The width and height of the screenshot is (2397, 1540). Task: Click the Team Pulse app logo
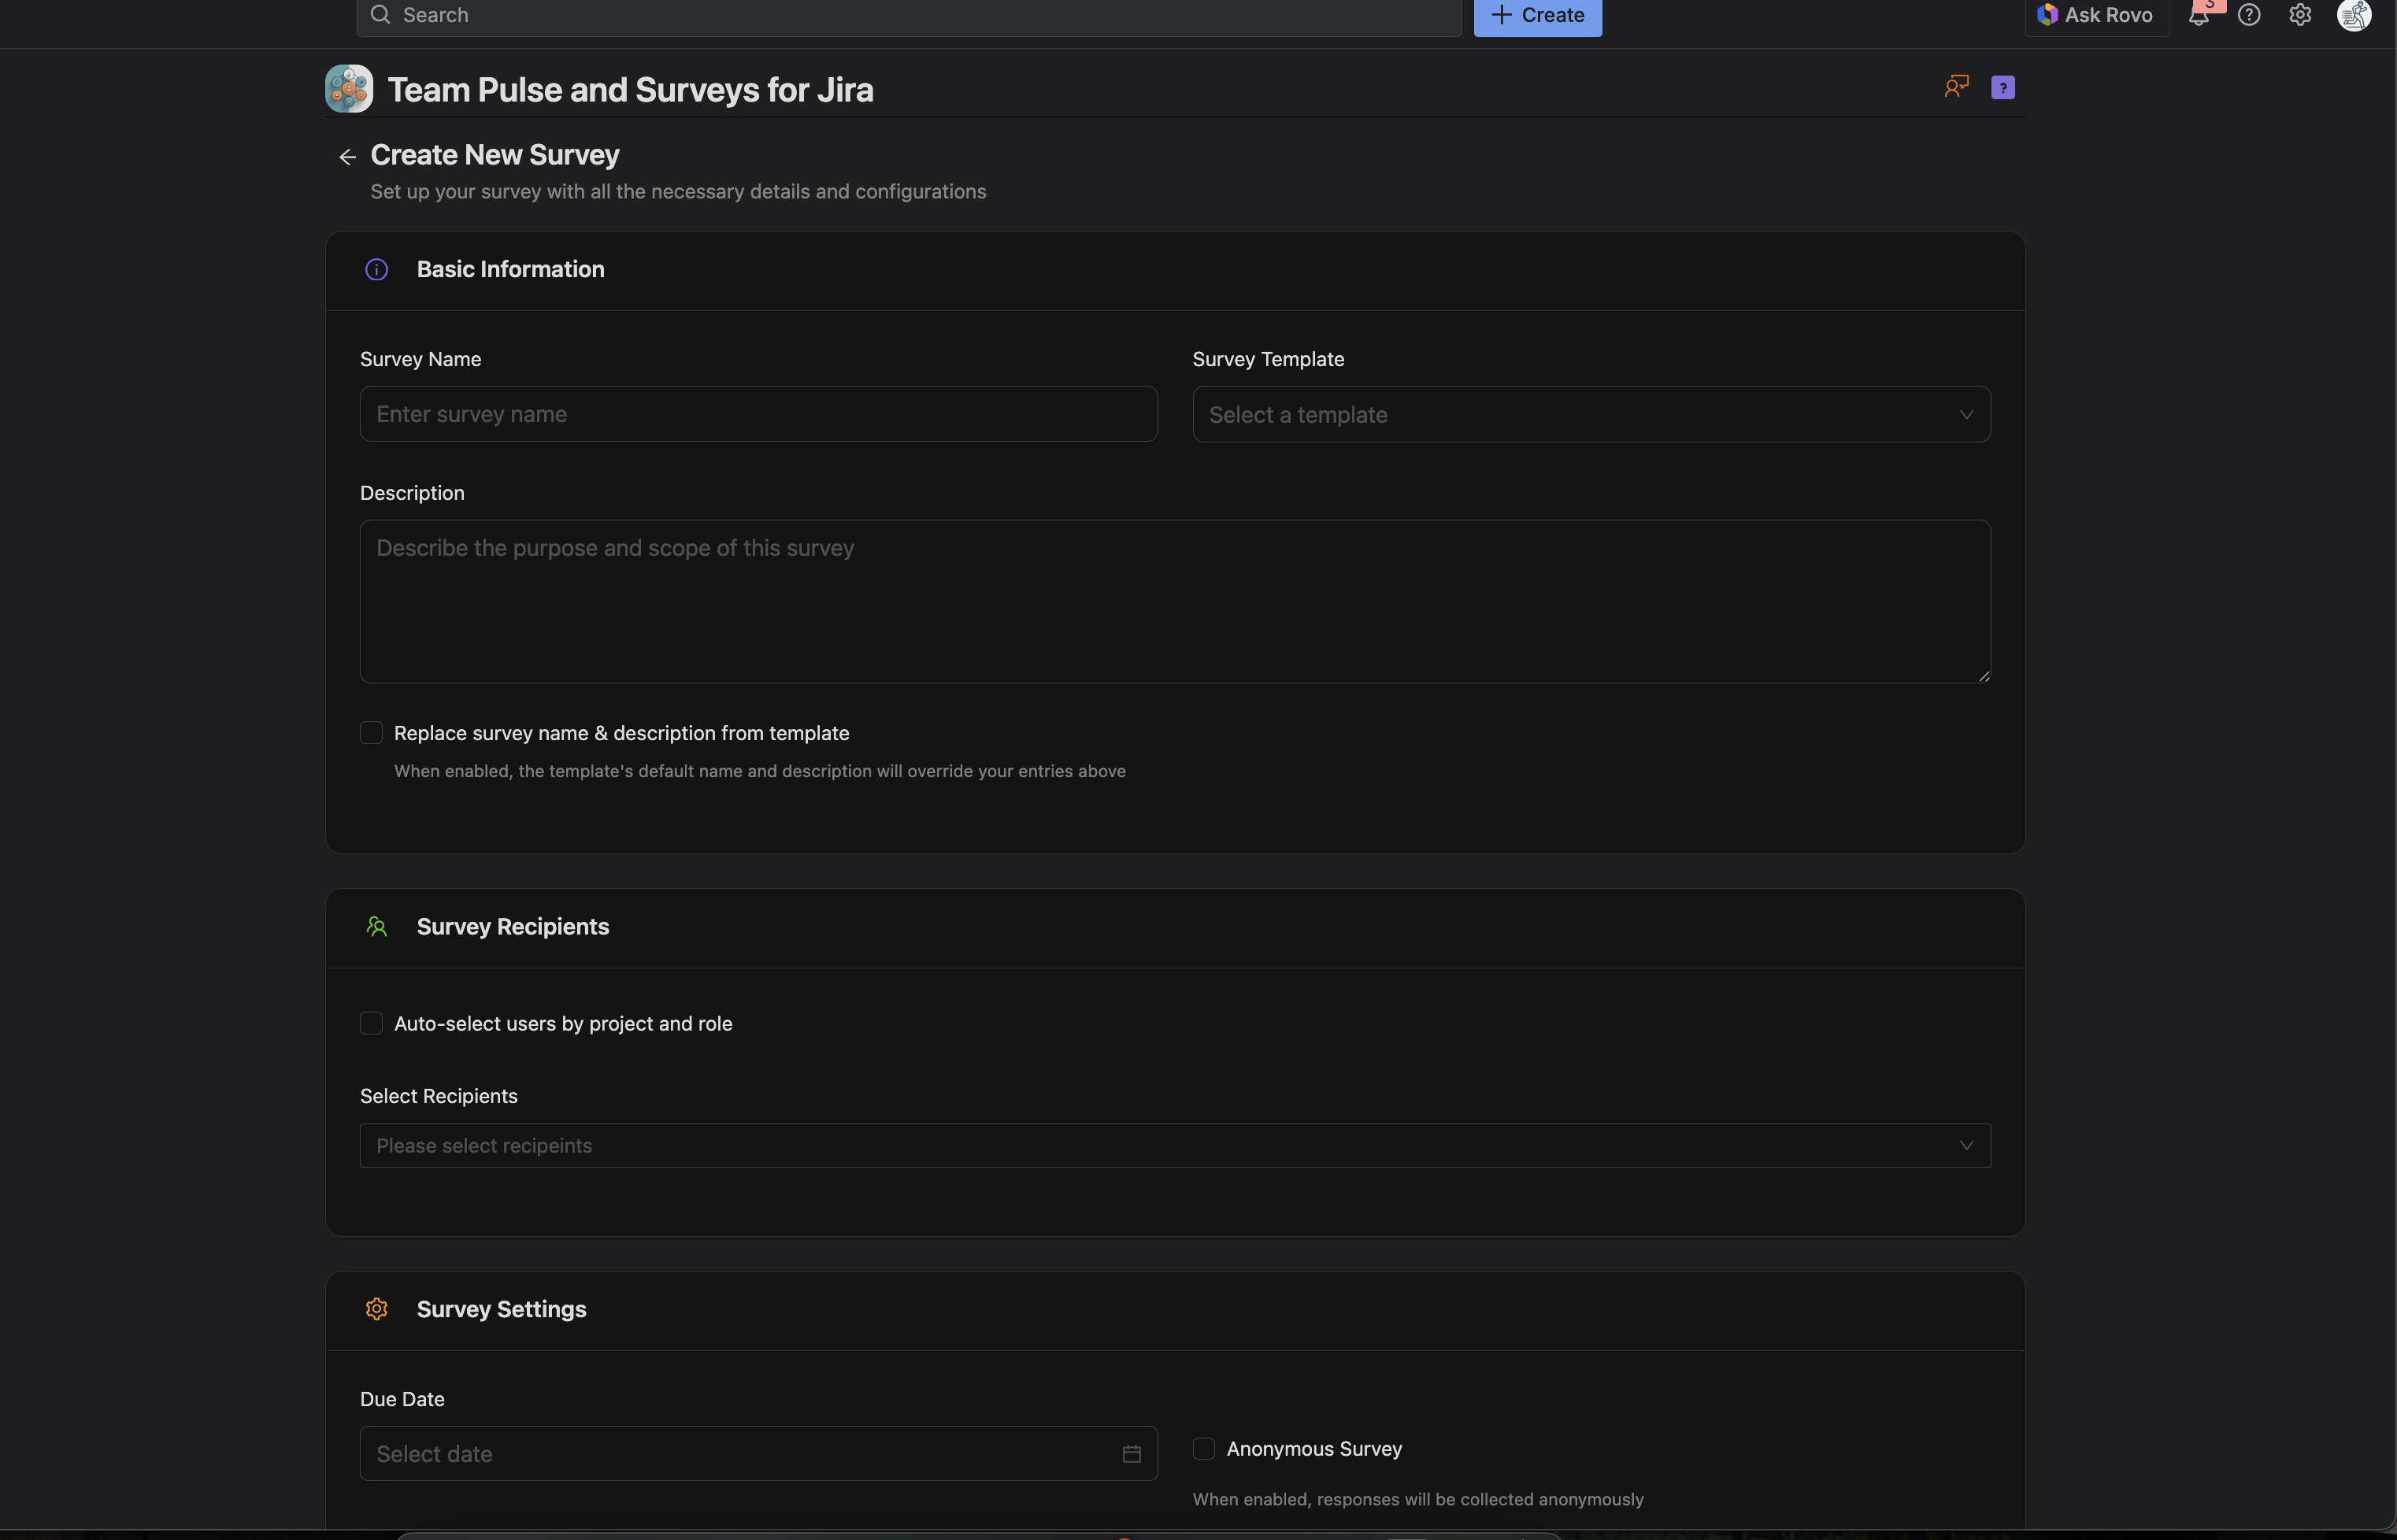[349, 89]
